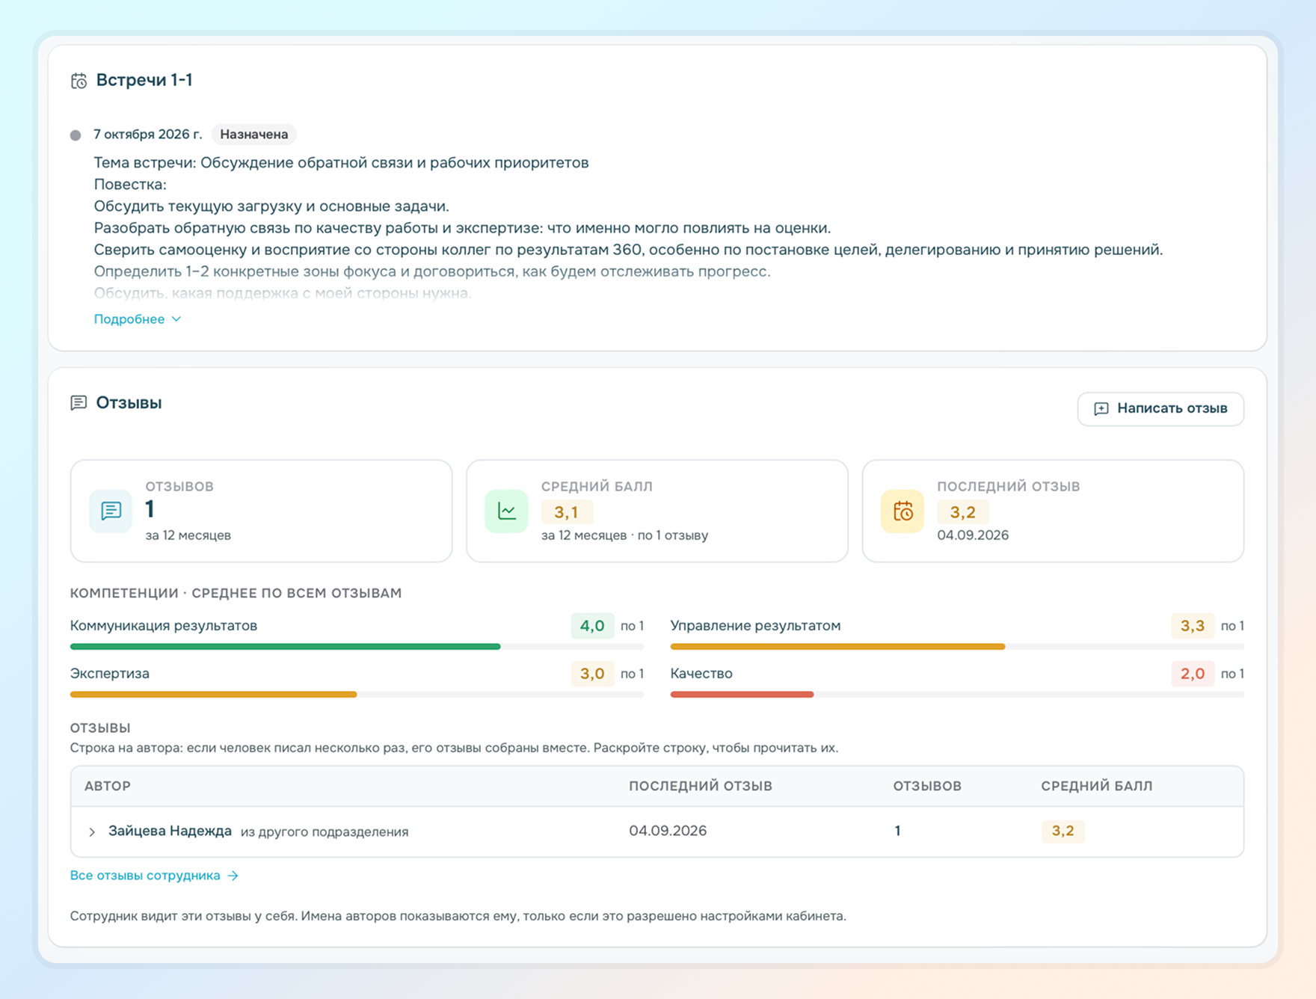Click the Коммуникация результатов competency label
Image resolution: width=1316 pixels, height=999 pixels.
pyautogui.click(x=164, y=626)
